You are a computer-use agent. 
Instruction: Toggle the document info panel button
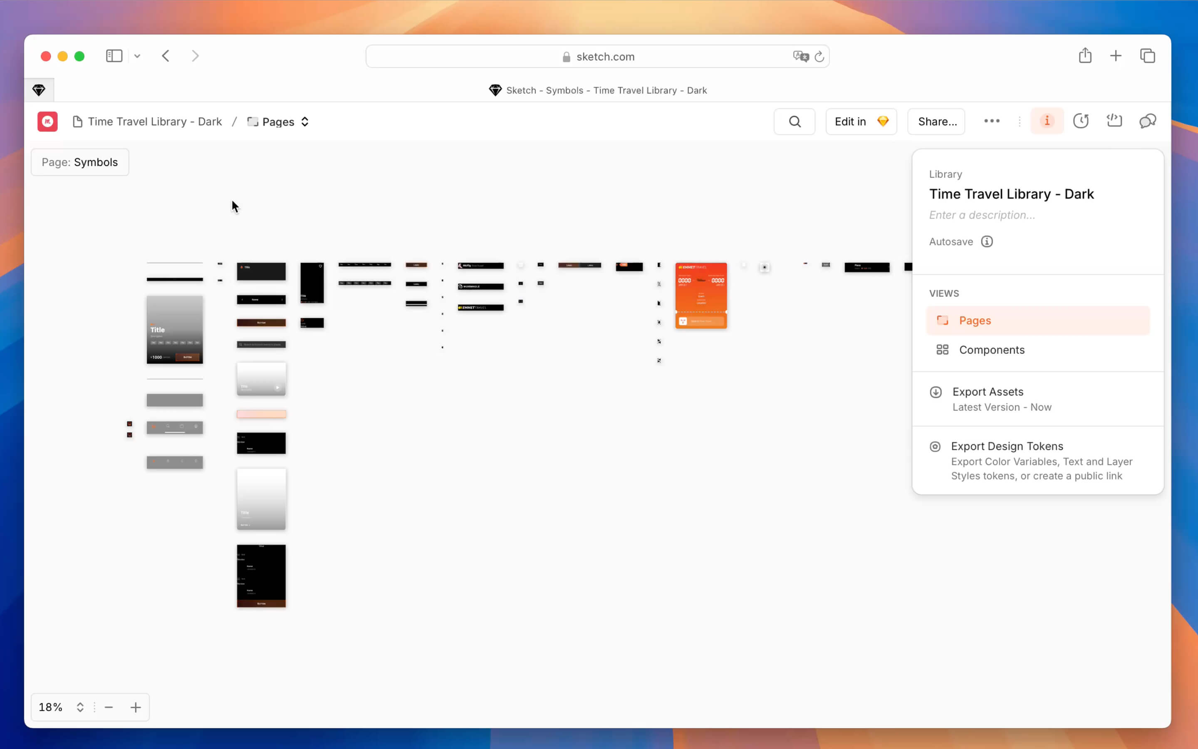point(1047,122)
